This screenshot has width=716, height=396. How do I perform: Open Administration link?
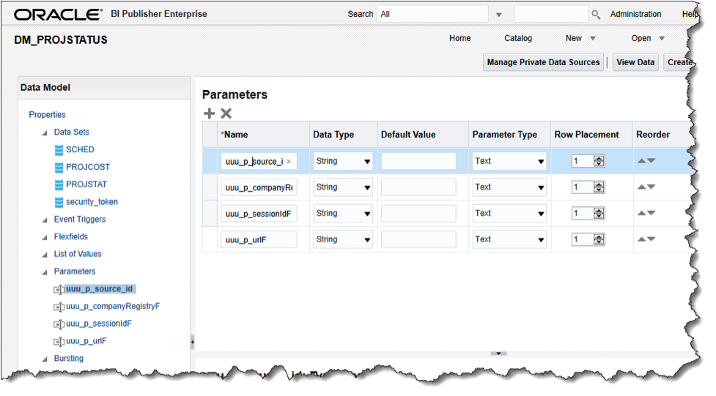[x=635, y=14]
